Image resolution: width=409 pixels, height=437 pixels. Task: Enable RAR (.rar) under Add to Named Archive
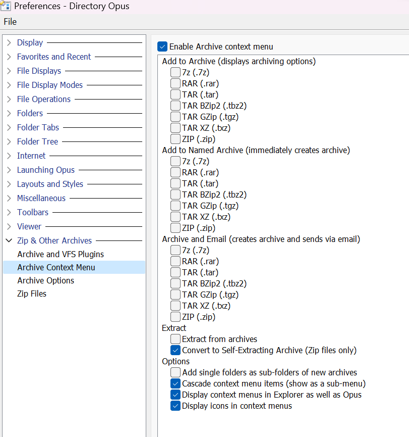pyautogui.click(x=176, y=172)
